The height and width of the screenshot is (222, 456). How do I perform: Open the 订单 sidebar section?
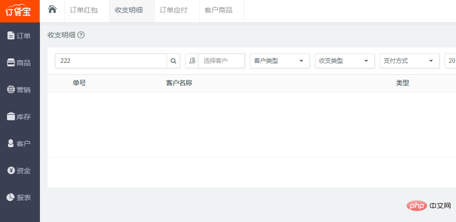point(19,36)
